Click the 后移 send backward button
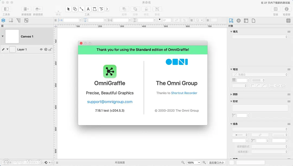293x166 pixels. pyautogui.click(x=135, y=9)
